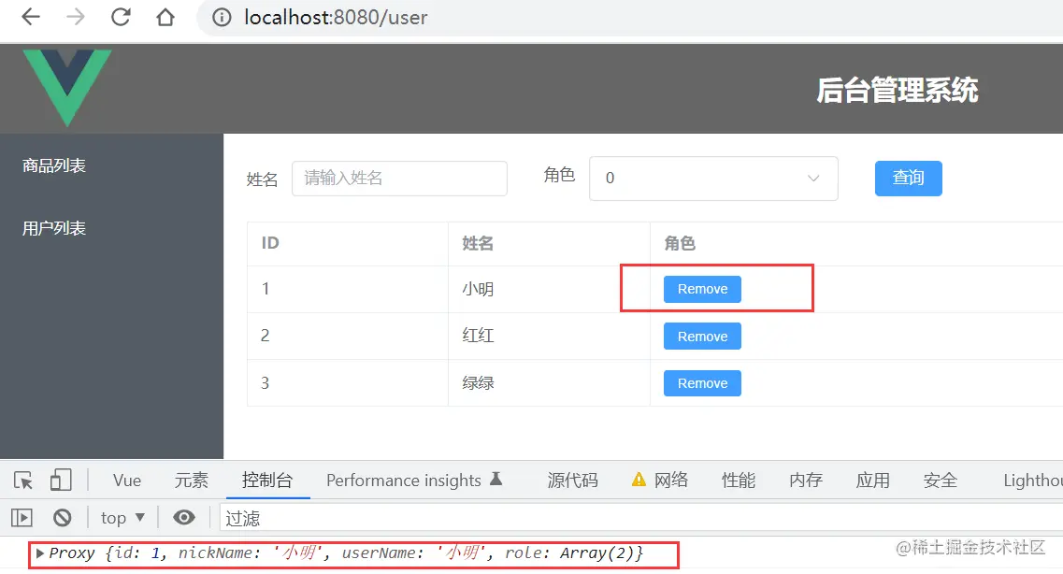Click the network tab warning icon

(x=639, y=480)
